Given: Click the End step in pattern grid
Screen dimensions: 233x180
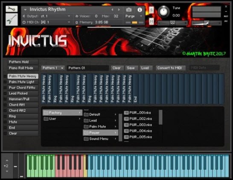Looking at the screenshot, I should coord(135,89).
